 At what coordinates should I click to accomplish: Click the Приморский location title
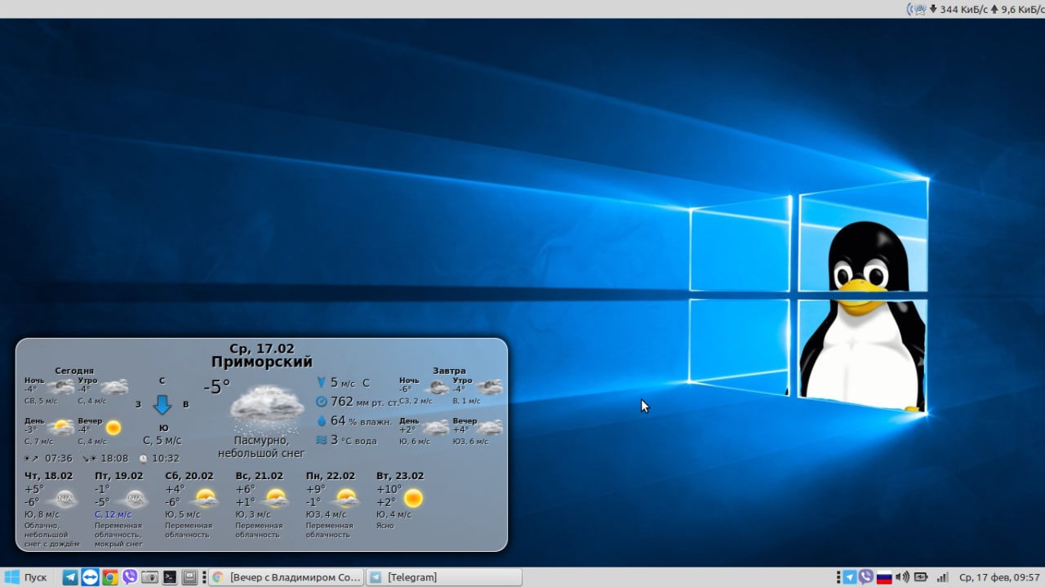tap(261, 362)
